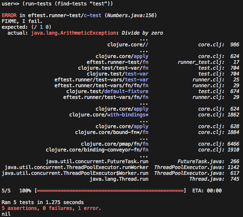Image resolution: width=243 pixels, height=217 pixels.
Task: Click java.util.concurrent.FutureTask.run frame
Action: (x=97, y=162)
